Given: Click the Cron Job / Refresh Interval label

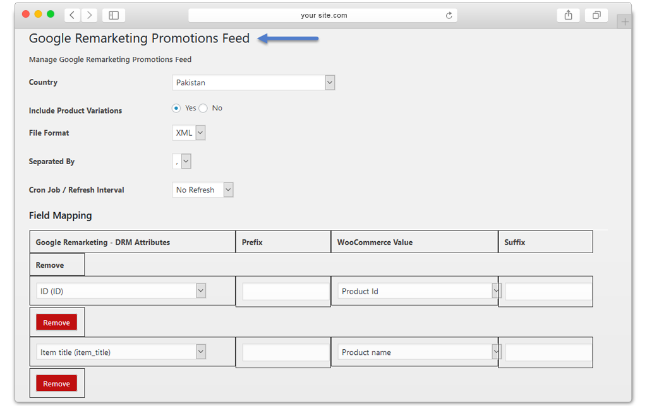Looking at the screenshot, I should (76, 189).
